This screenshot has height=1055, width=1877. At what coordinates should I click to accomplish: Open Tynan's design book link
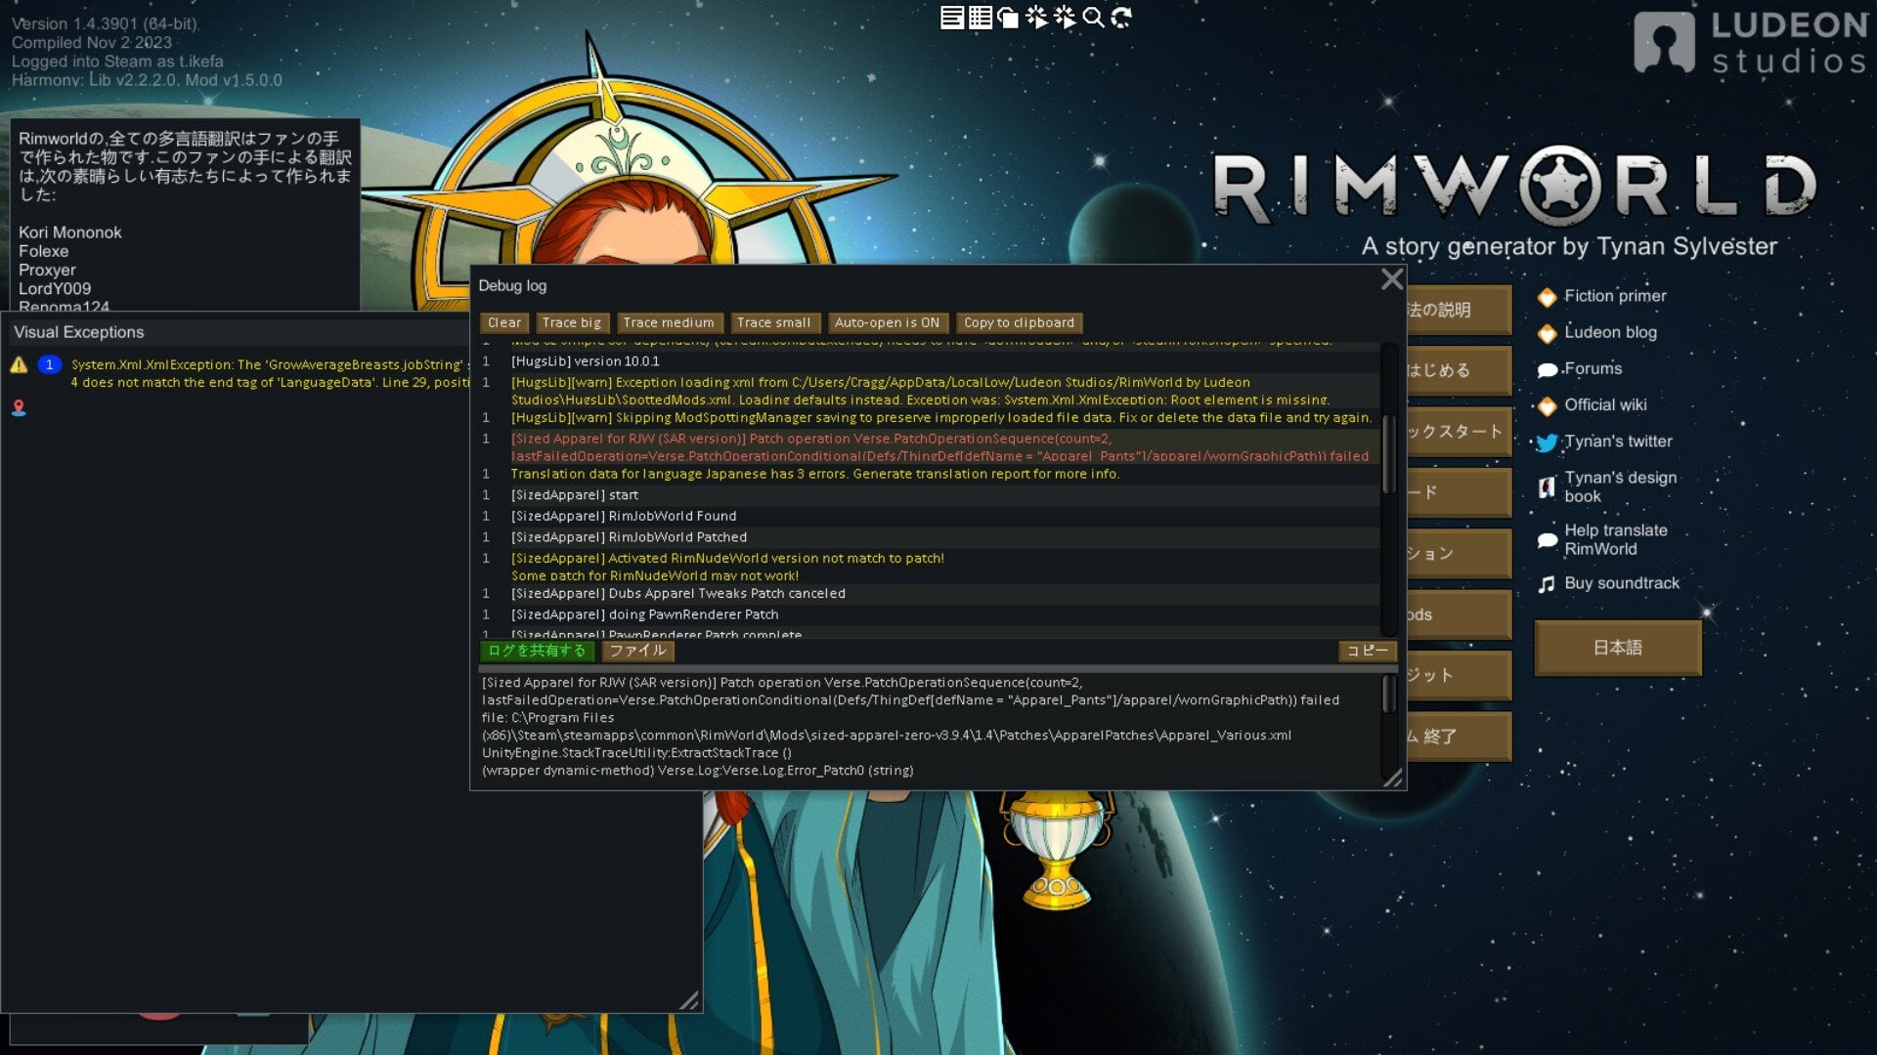pos(1620,486)
